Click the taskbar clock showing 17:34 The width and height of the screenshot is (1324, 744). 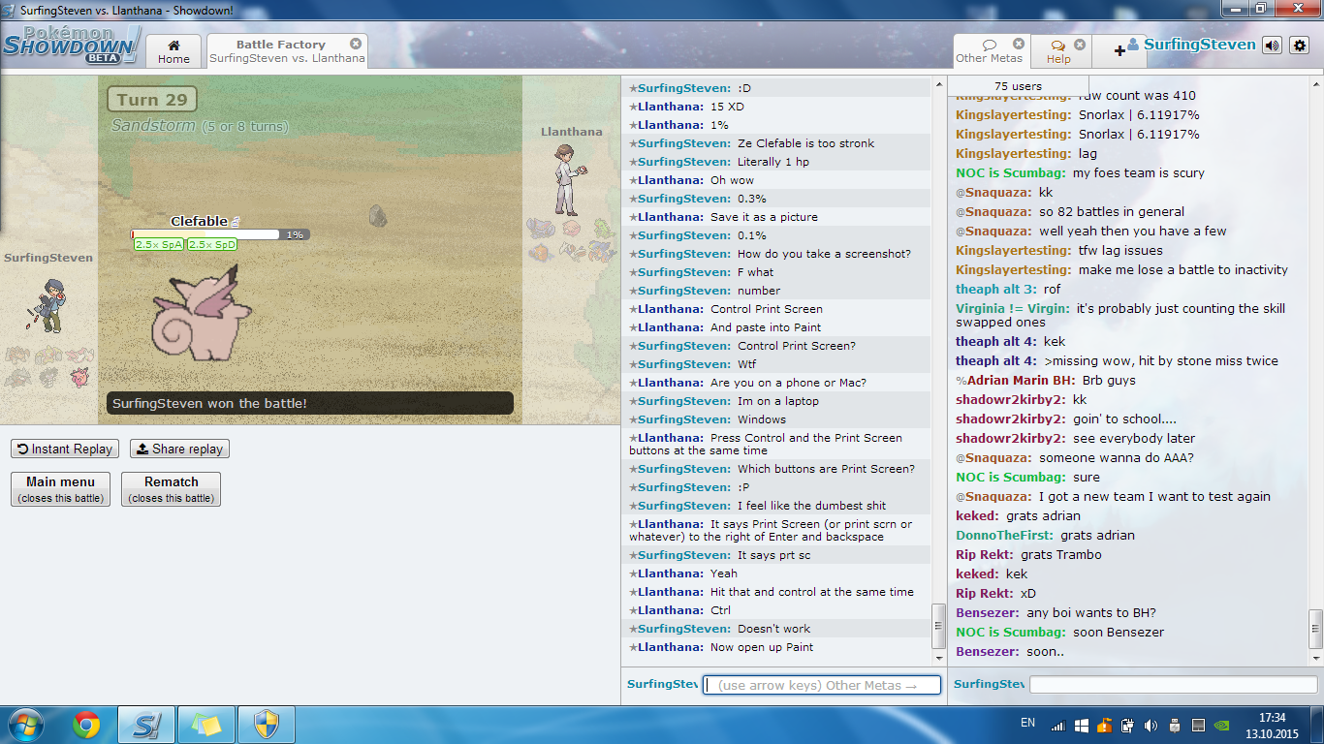(x=1272, y=726)
